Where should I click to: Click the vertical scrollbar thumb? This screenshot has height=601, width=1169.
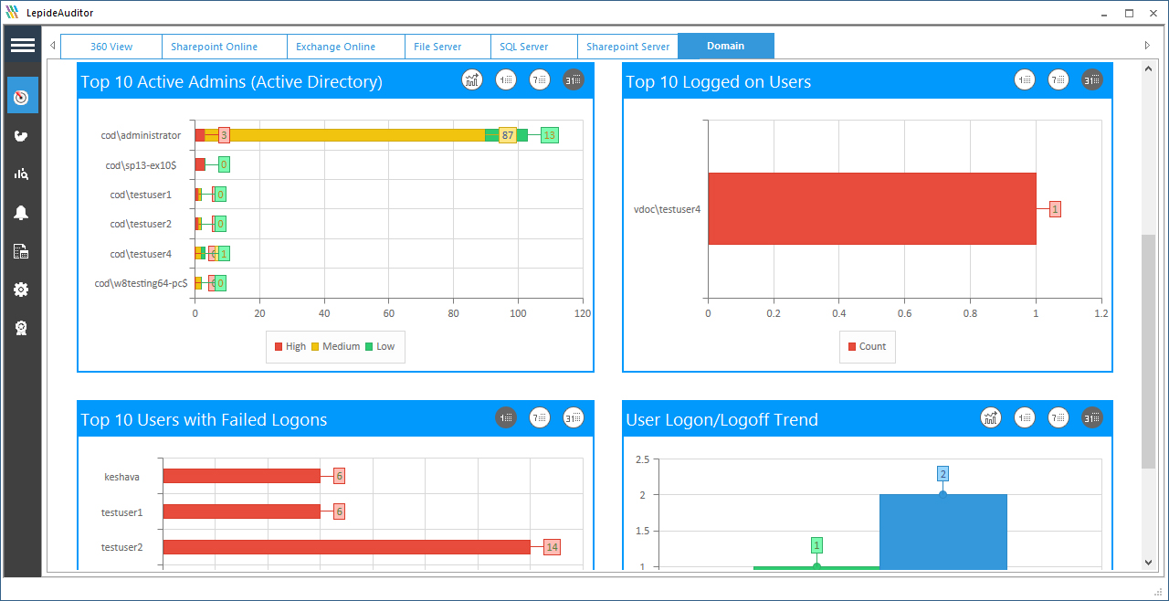click(1149, 352)
